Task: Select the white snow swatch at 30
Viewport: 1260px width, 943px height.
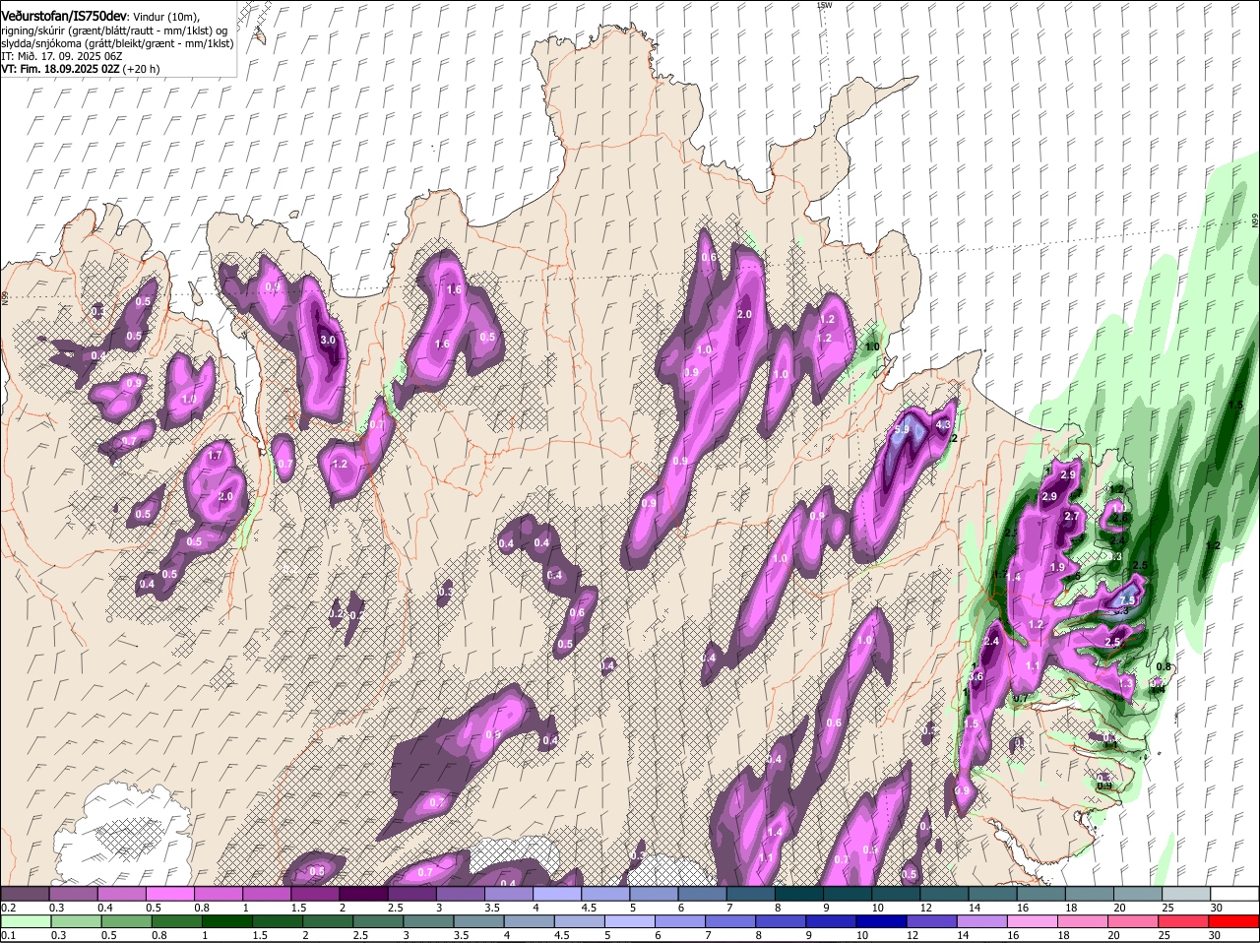Action: pyautogui.click(x=1233, y=894)
